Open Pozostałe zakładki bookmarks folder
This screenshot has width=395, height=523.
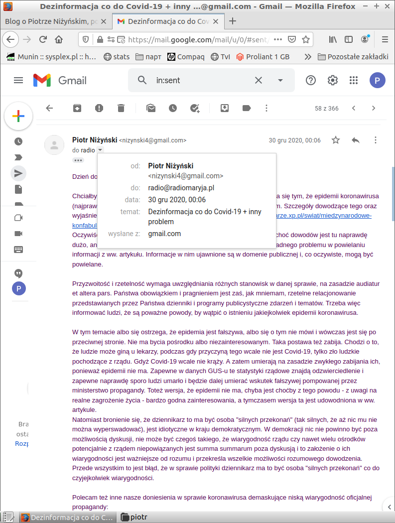click(353, 57)
